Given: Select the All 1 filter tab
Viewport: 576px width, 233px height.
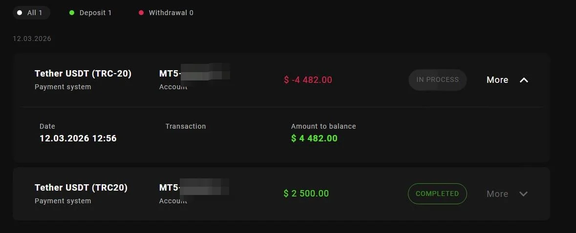Looking at the screenshot, I should click(32, 13).
